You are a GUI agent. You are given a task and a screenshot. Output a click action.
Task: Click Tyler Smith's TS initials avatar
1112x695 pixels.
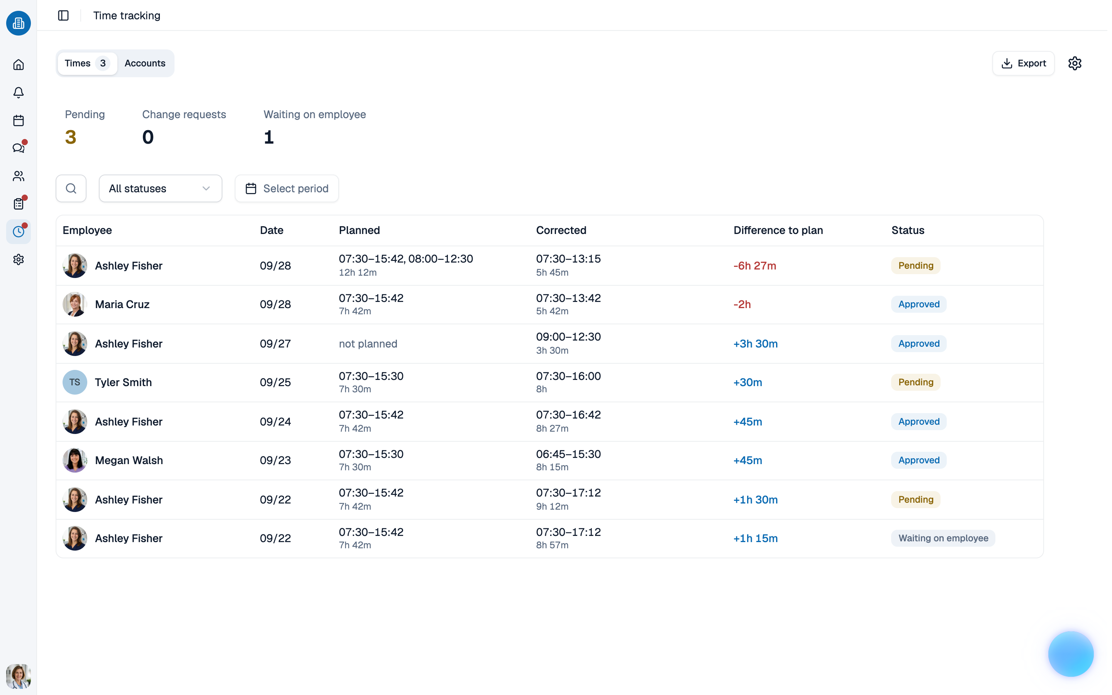(75, 382)
